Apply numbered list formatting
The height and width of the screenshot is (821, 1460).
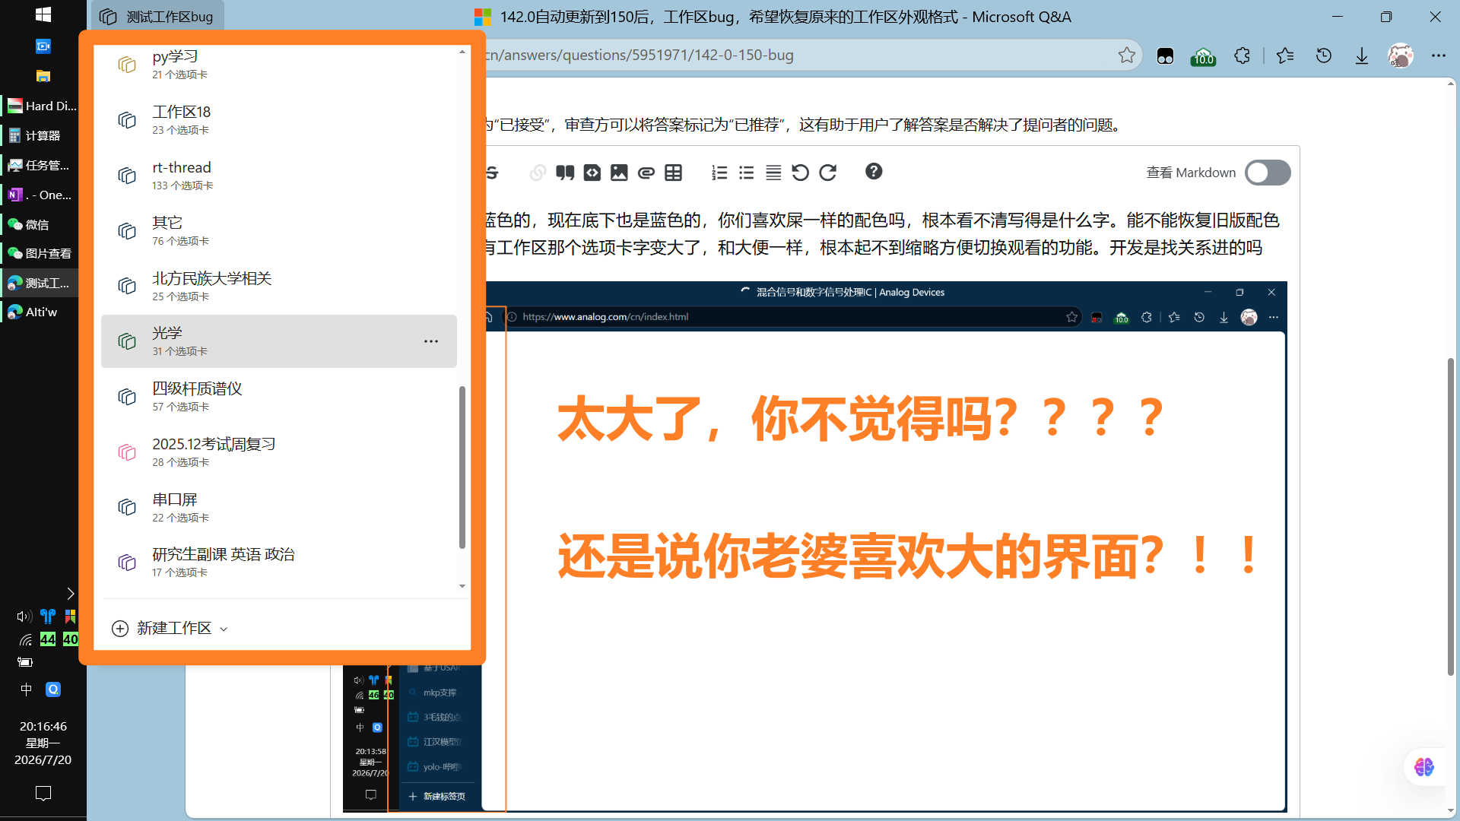click(719, 173)
